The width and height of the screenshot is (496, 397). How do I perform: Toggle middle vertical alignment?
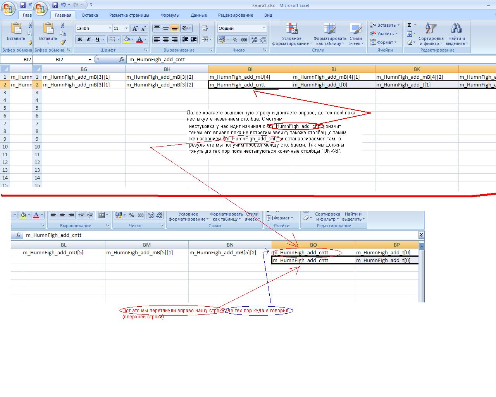click(165, 28)
